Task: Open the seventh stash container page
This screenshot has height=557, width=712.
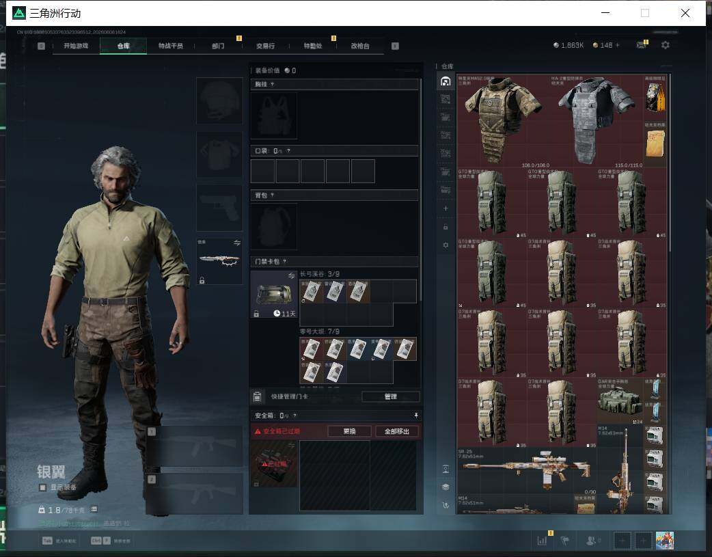Action: (446, 190)
